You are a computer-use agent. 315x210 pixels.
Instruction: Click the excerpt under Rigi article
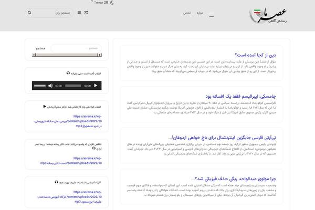click(x=202, y=190)
